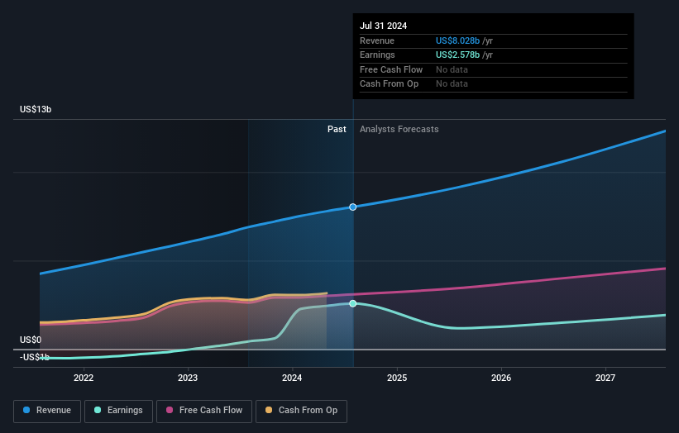Screen dimensions: 679x433
Task: Click the earnings data point marker on Jul 31 2024
Action: (353, 303)
